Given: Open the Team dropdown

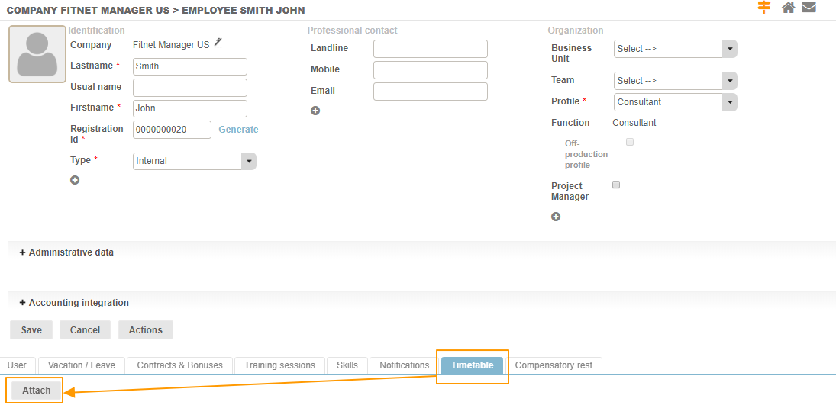Looking at the screenshot, I should pos(675,81).
